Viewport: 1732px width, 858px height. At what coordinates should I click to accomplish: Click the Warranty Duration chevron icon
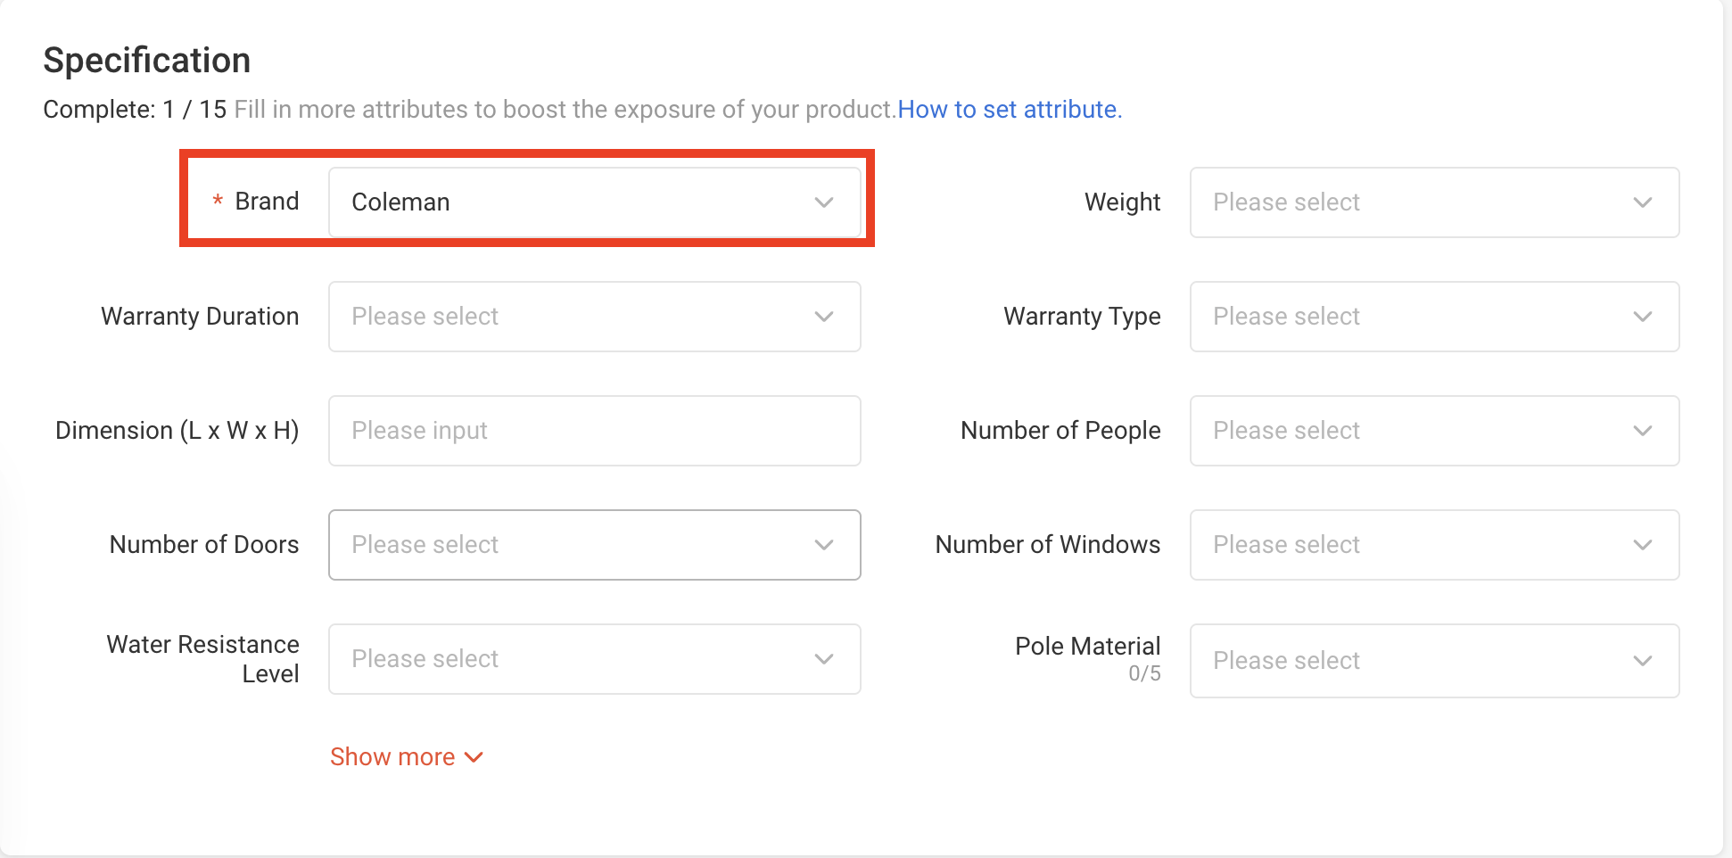[824, 317]
